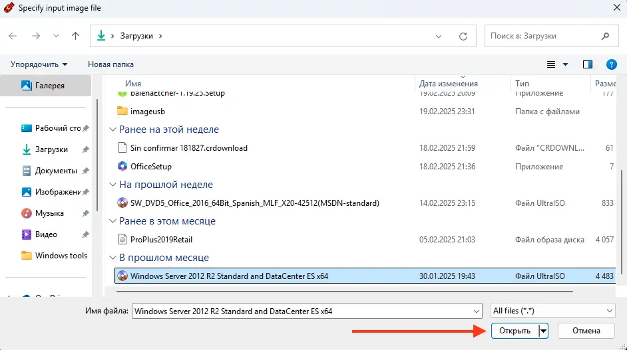The image size is (627, 350).
Task: Open address bar history dropdown
Action: (438, 37)
